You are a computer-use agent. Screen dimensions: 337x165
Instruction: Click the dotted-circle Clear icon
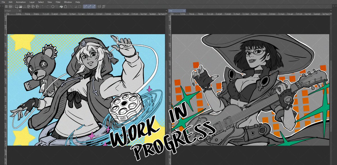tap(53, 7)
